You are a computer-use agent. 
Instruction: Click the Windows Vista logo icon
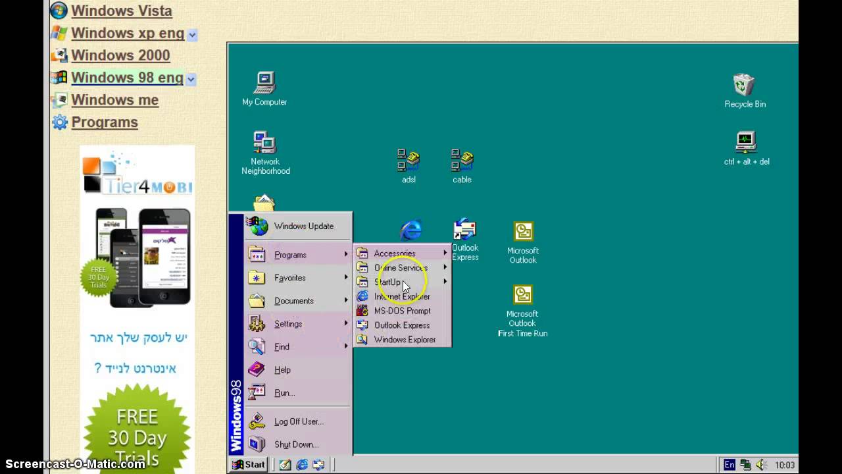coord(59,11)
